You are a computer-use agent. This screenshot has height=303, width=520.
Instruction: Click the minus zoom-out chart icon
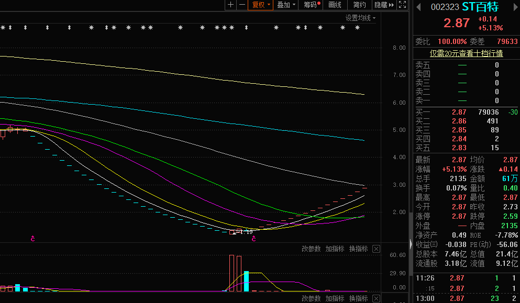(241, 5)
